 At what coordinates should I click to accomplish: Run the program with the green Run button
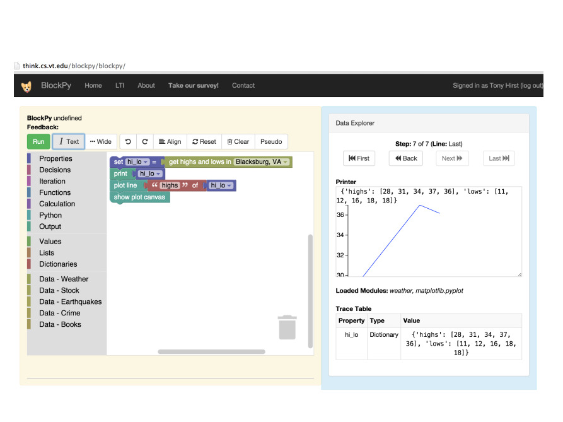[38, 141]
